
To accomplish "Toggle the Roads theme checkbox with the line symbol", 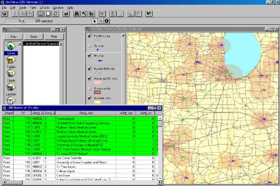I will [x=89, y=69].
